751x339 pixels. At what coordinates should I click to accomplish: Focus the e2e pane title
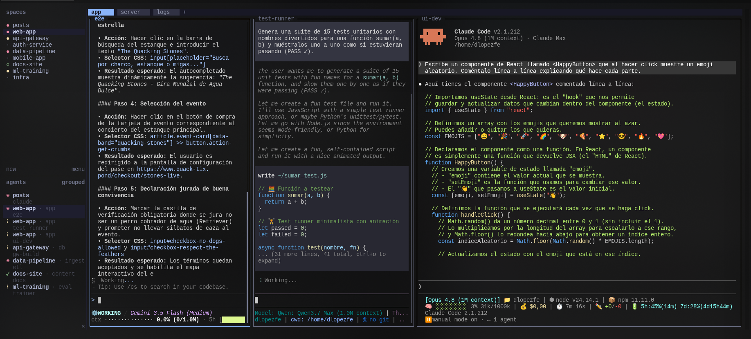[99, 19]
